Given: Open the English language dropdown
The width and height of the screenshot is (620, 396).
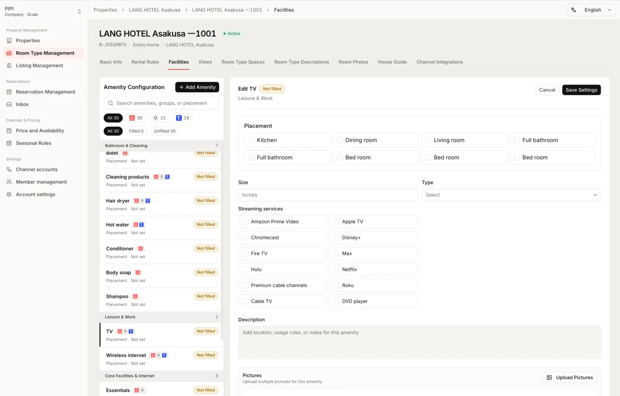Looking at the screenshot, I should pos(591,10).
